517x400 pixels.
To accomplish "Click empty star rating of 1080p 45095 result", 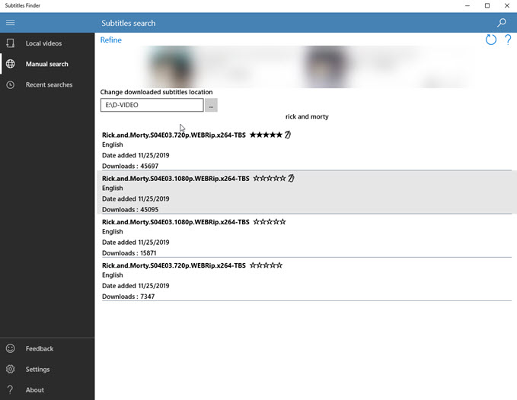I will click(x=269, y=178).
